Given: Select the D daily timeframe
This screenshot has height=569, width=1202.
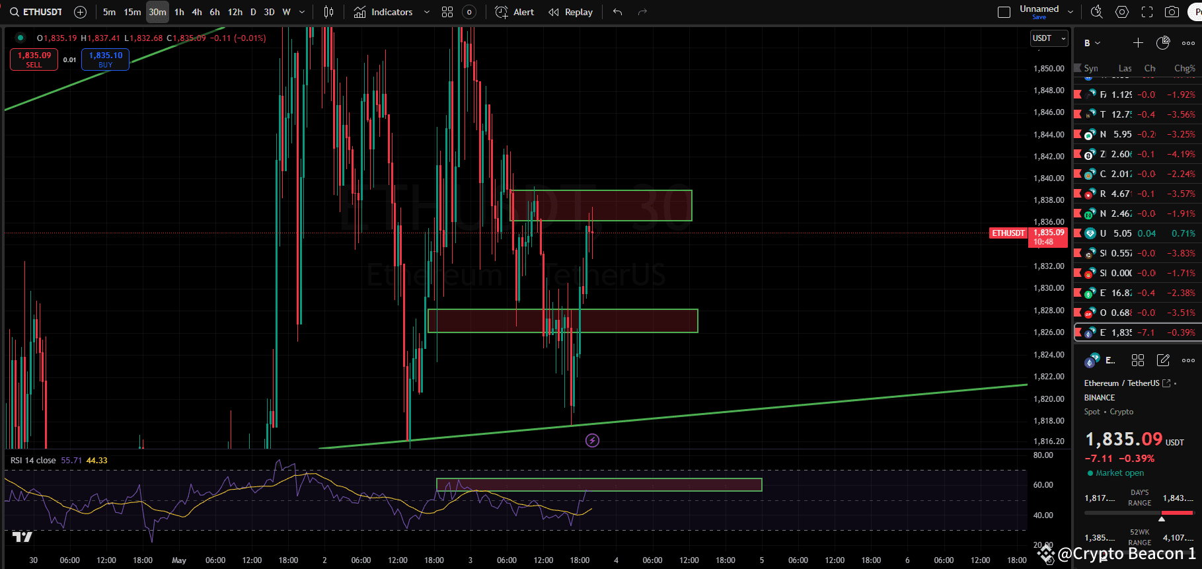Looking at the screenshot, I should [253, 12].
